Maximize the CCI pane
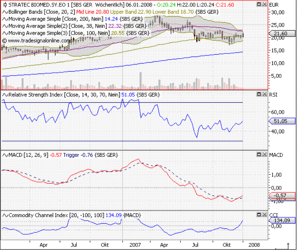The image size is (298, 250). click(x=259, y=215)
